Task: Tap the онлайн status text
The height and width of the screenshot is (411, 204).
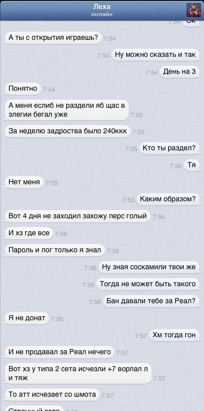Action: [x=102, y=14]
